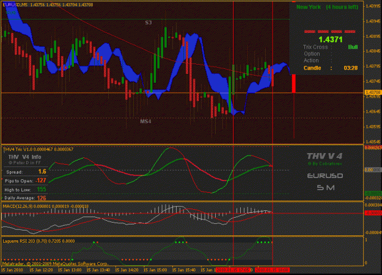Click the '5 M' timeframe label

pyautogui.click(x=326, y=187)
